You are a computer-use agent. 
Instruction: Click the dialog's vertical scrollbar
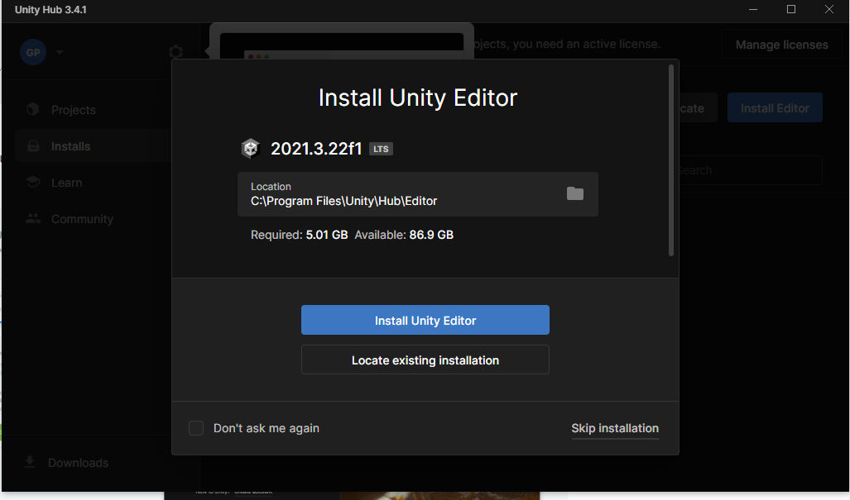(670, 160)
